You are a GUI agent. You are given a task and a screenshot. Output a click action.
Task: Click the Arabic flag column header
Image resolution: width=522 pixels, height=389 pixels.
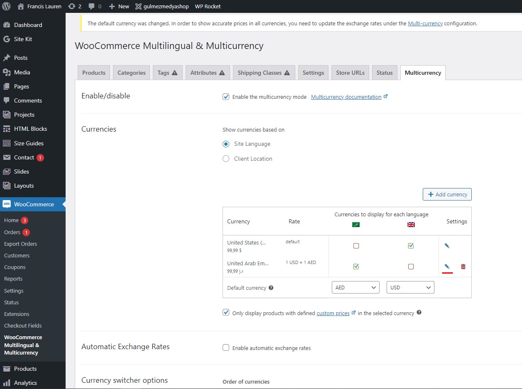click(356, 225)
